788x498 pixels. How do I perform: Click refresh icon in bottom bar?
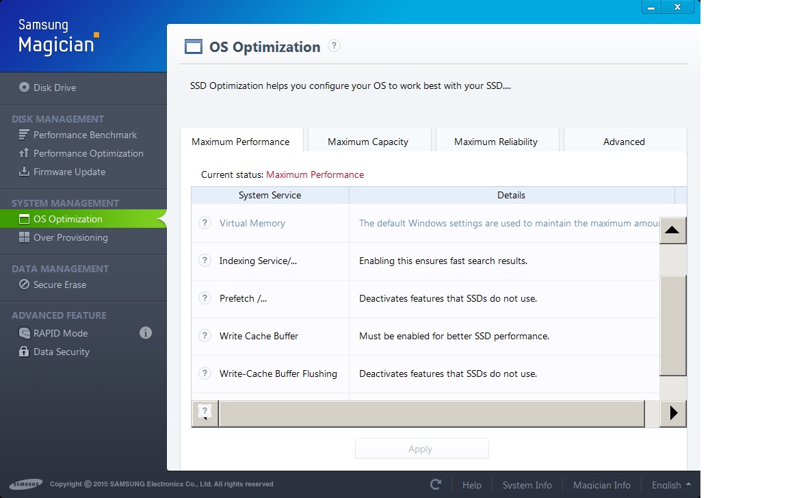pyautogui.click(x=436, y=484)
